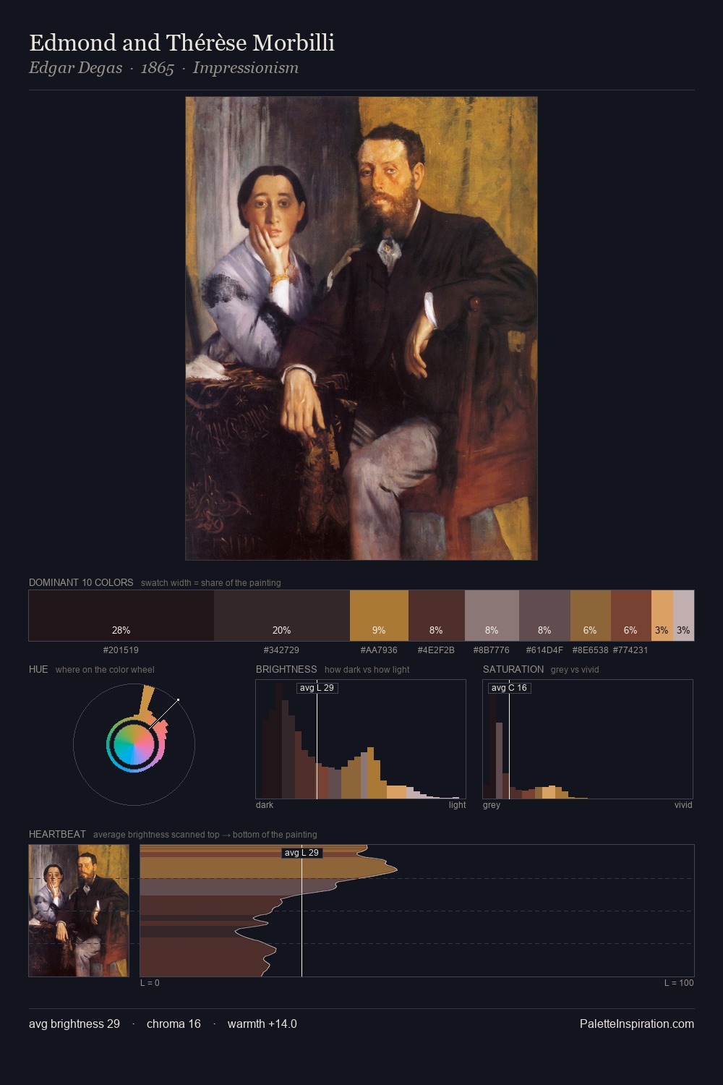Image resolution: width=723 pixels, height=1085 pixels.
Task: Click 'how dark vs how light' caption
Action: pos(367,670)
